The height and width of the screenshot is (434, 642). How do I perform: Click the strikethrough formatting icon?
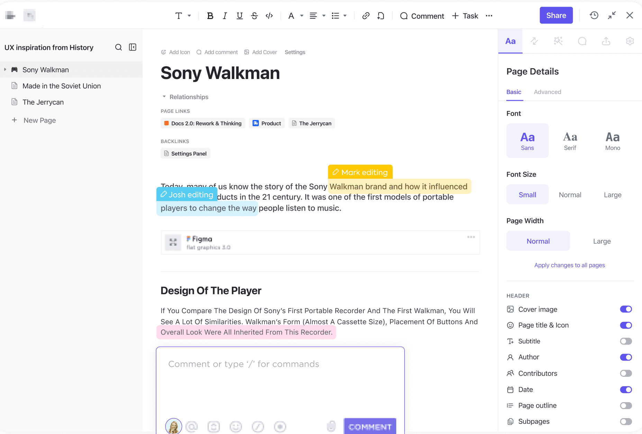click(254, 16)
